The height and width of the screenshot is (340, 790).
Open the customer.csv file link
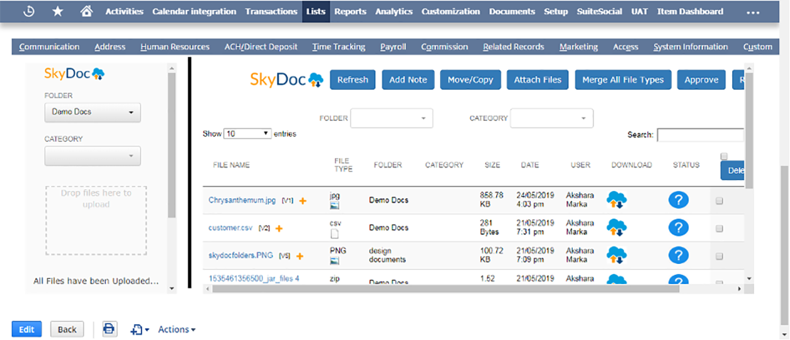230,228
